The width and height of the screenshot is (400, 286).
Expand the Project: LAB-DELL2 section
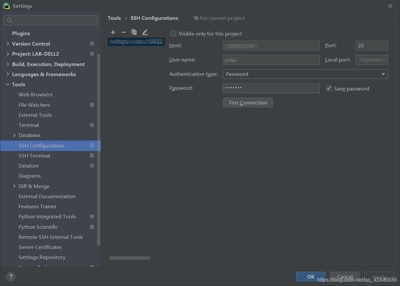pos(8,54)
